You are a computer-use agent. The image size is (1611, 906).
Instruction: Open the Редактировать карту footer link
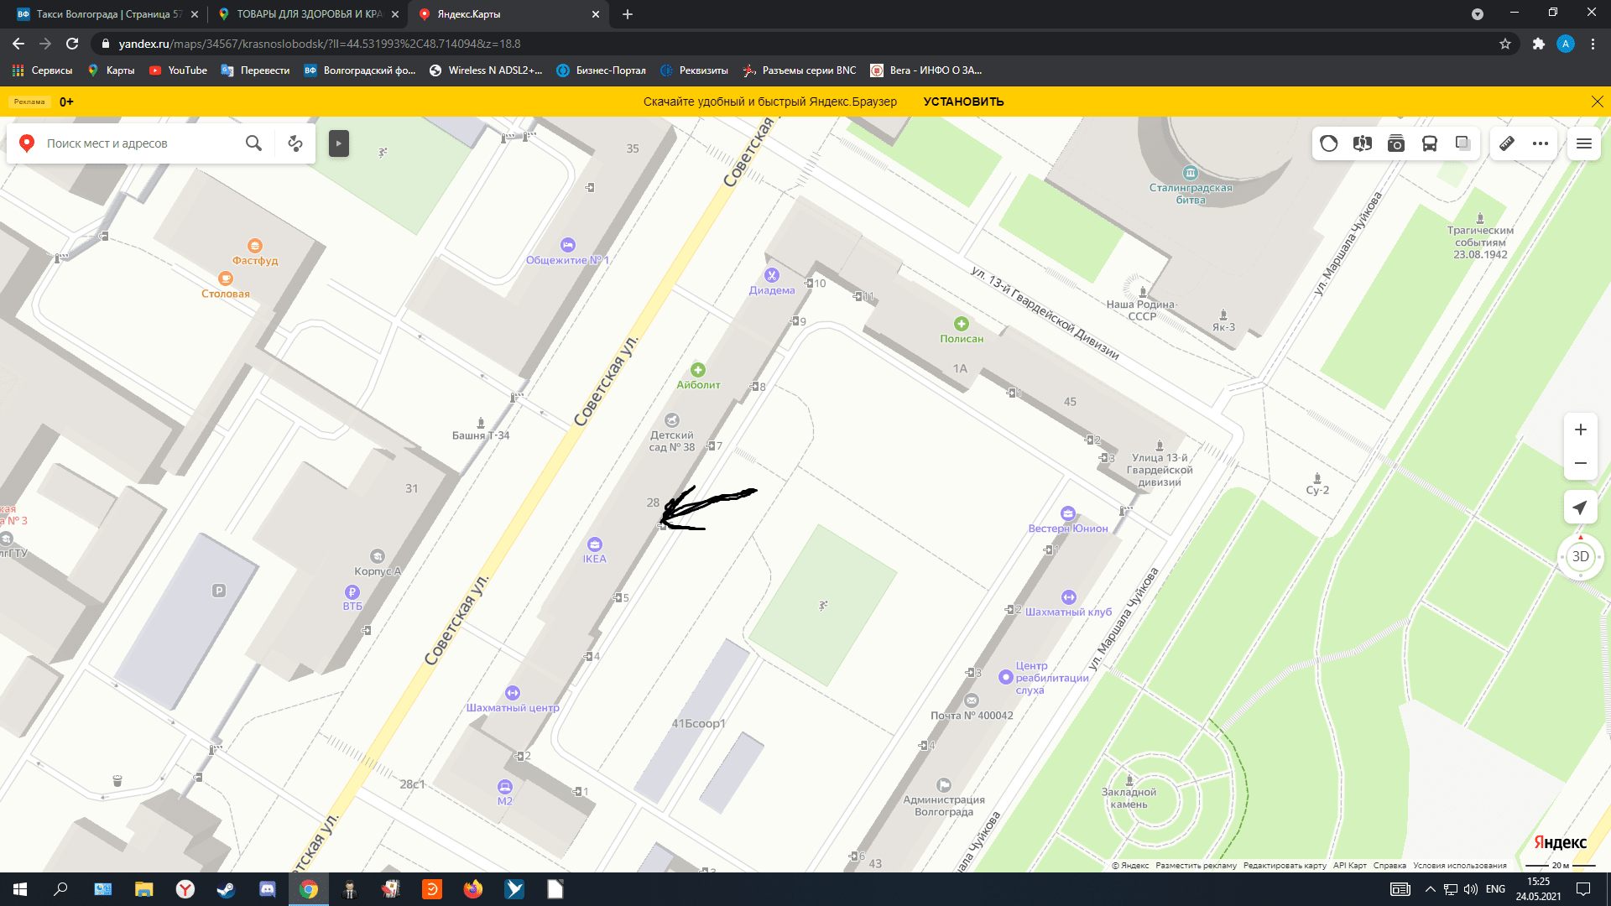pyautogui.click(x=1285, y=866)
